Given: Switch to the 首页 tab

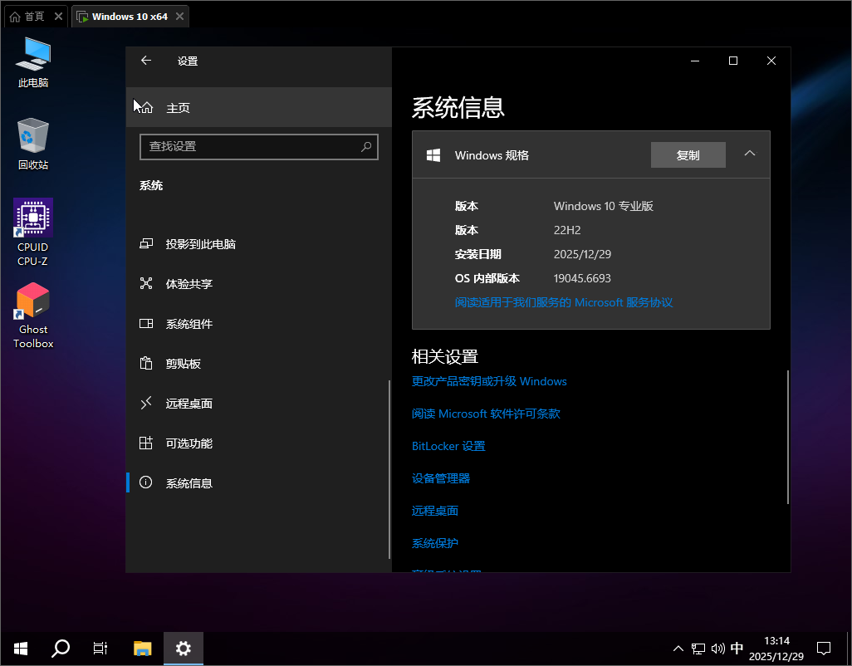Looking at the screenshot, I should (34, 17).
